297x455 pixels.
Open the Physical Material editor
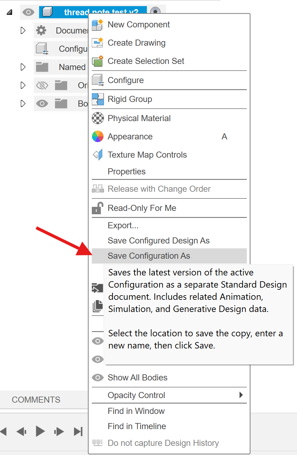click(x=98, y=118)
